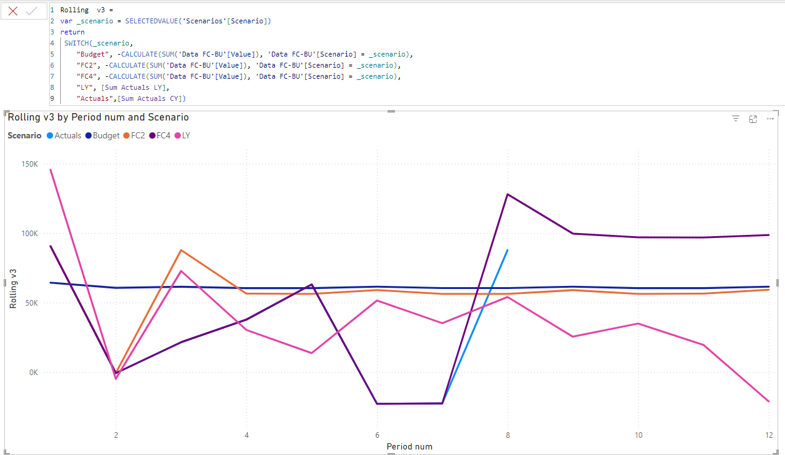This screenshot has width=785, height=455.
Task: Click the 100K y-axis label
Action: 31,234
